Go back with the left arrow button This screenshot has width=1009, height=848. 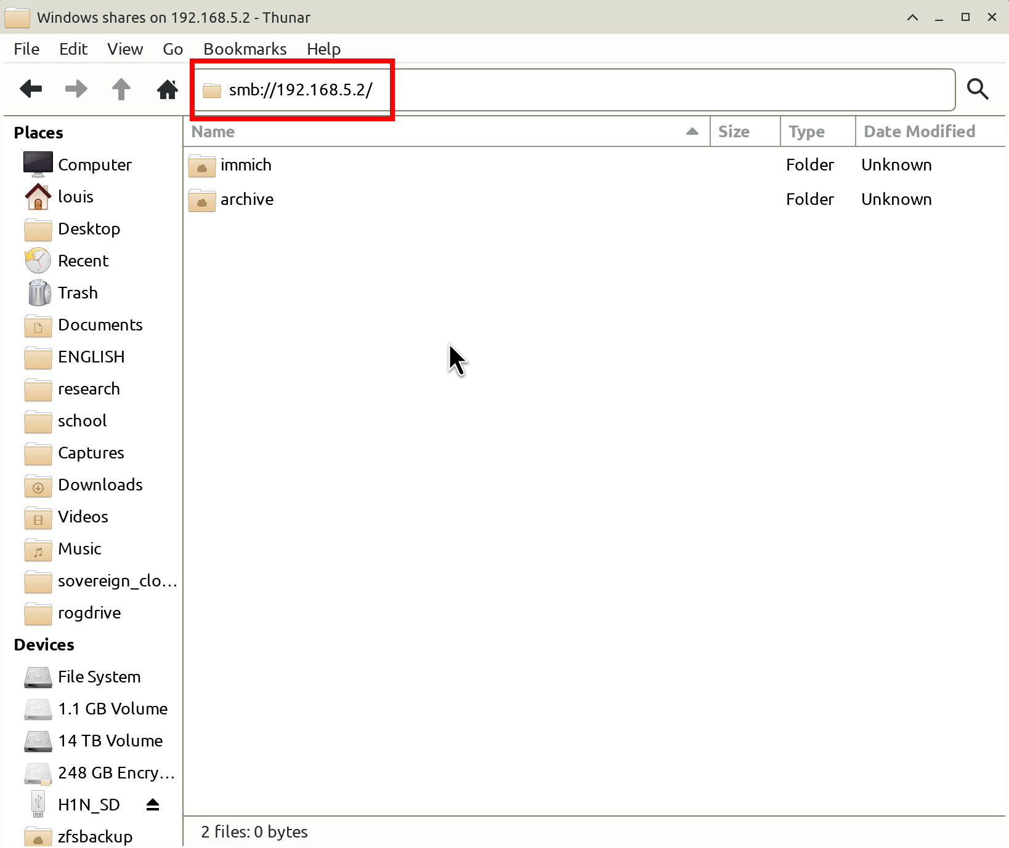point(31,89)
